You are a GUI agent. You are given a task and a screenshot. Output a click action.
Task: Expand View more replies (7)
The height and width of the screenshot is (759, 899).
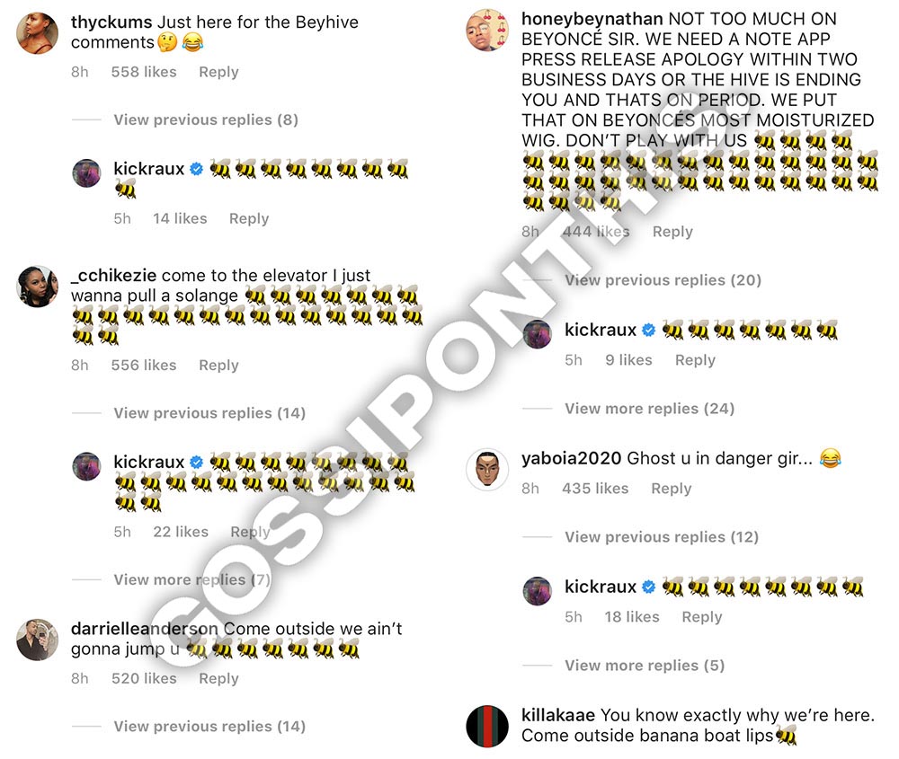tap(192, 579)
